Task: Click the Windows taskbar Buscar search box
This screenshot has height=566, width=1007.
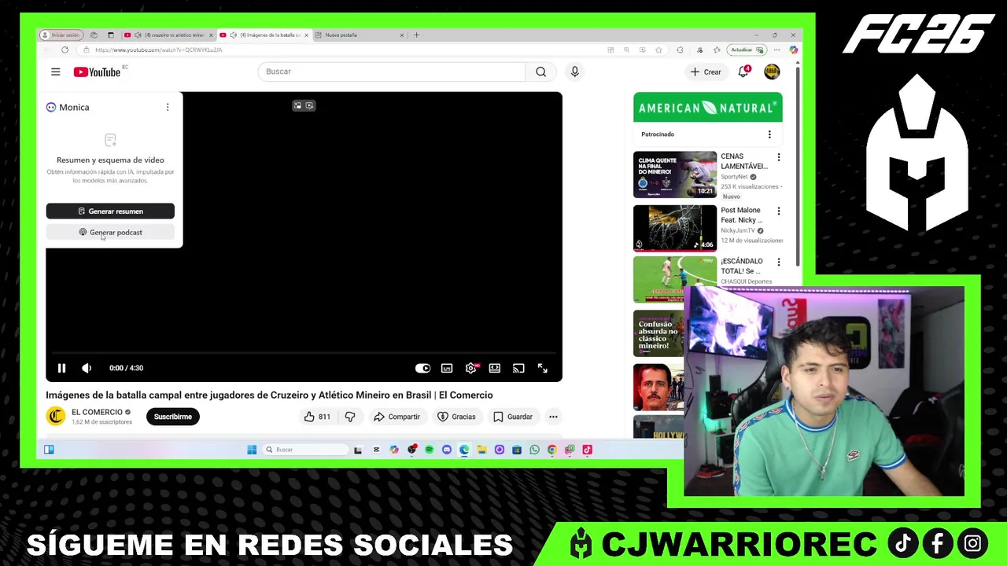Action: tap(305, 450)
